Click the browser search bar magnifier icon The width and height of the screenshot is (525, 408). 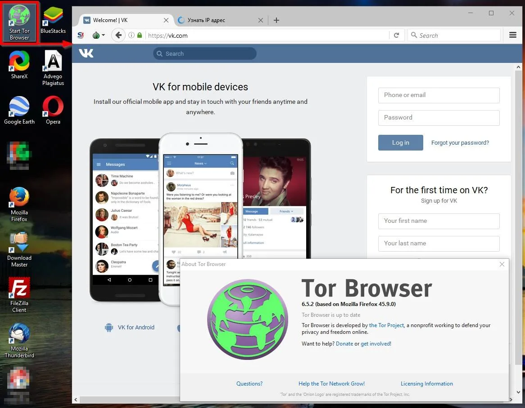pyautogui.click(x=414, y=35)
